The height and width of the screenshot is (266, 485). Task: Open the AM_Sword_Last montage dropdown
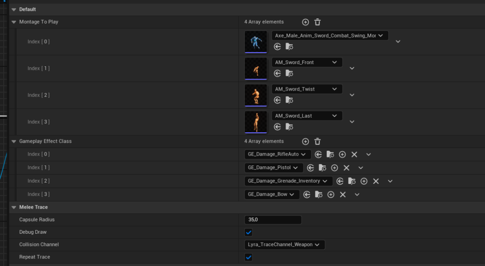(307, 116)
